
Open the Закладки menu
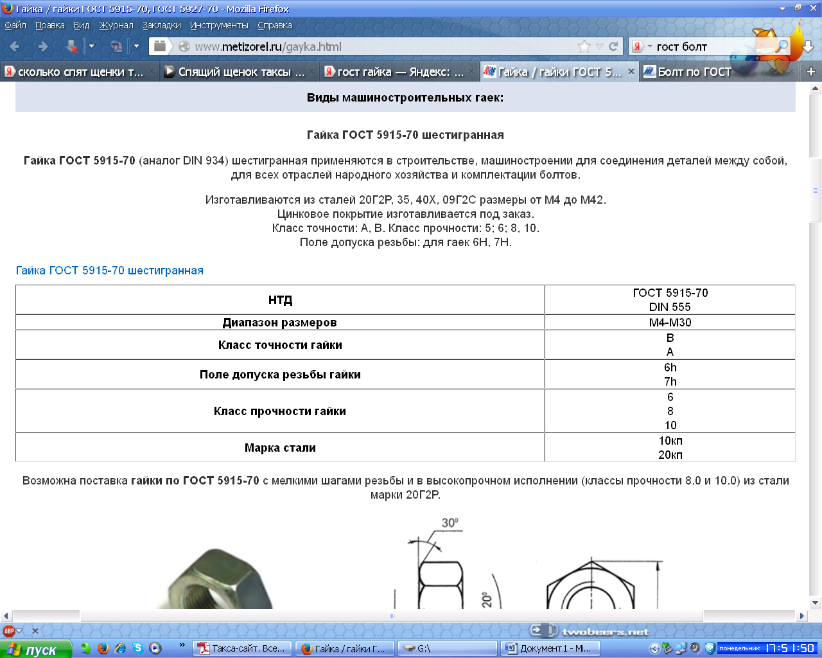click(162, 25)
